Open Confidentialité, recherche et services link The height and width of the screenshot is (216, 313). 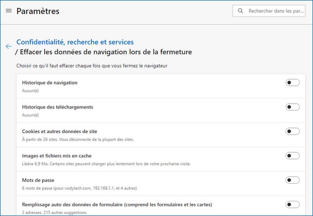75,42
